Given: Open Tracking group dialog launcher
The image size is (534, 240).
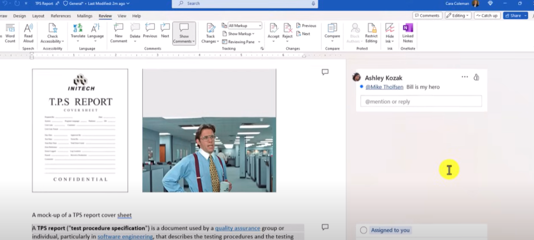Looking at the screenshot, I should [262, 48].
